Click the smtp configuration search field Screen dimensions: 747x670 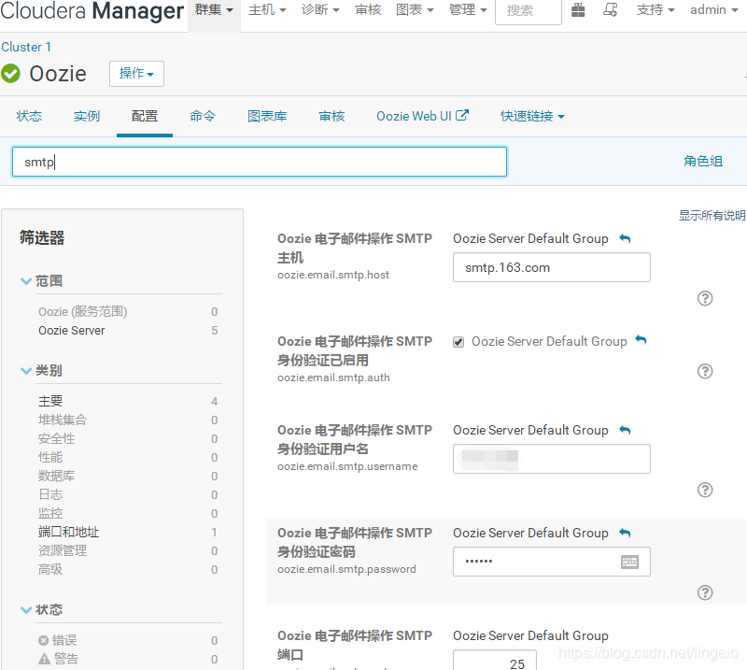pyautogui.click(x=260, y=162)
